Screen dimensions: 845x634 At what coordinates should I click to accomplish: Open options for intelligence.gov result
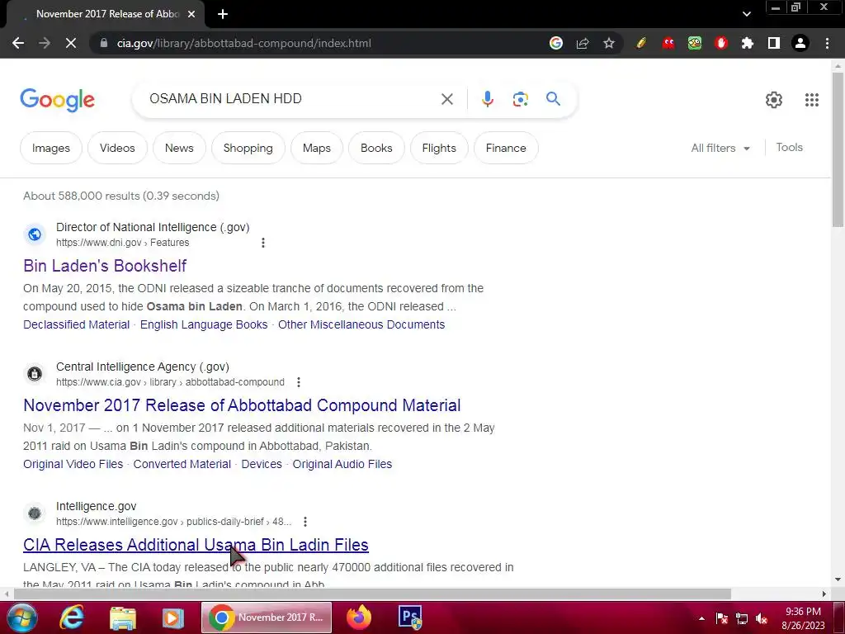pyautogui.click(x=305, y=522)
